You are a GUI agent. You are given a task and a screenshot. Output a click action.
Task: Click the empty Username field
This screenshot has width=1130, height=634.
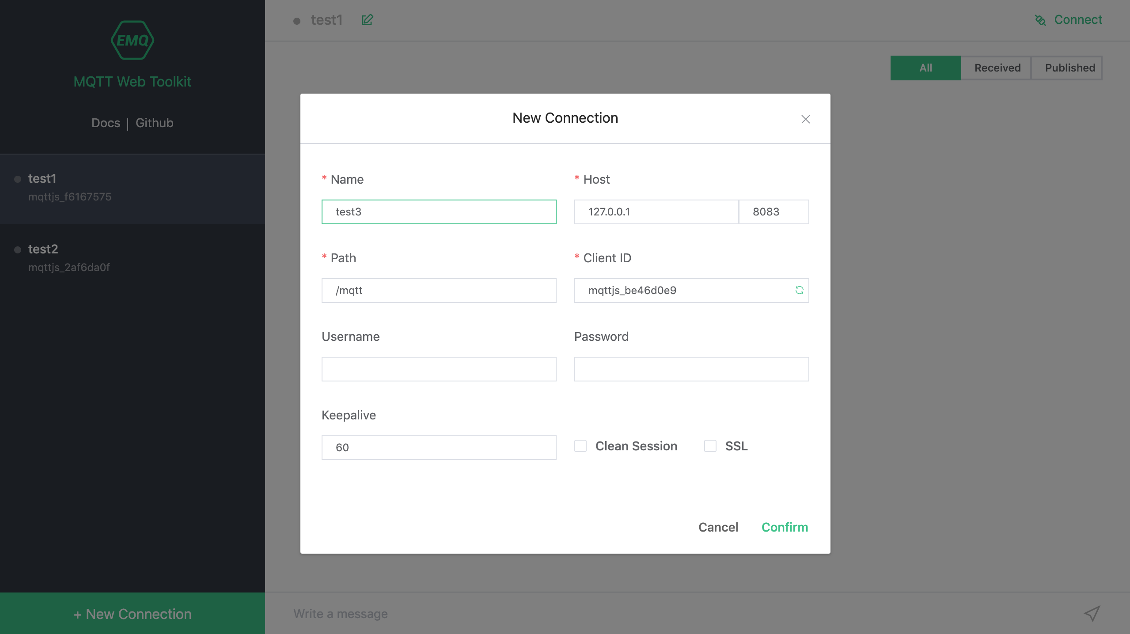[x=439, y=369]
